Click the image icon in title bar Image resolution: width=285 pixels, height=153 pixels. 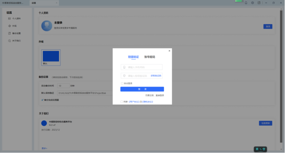(x=259, y=3)
